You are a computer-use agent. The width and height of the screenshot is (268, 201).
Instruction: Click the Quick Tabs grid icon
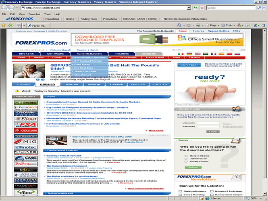point(19,26)
